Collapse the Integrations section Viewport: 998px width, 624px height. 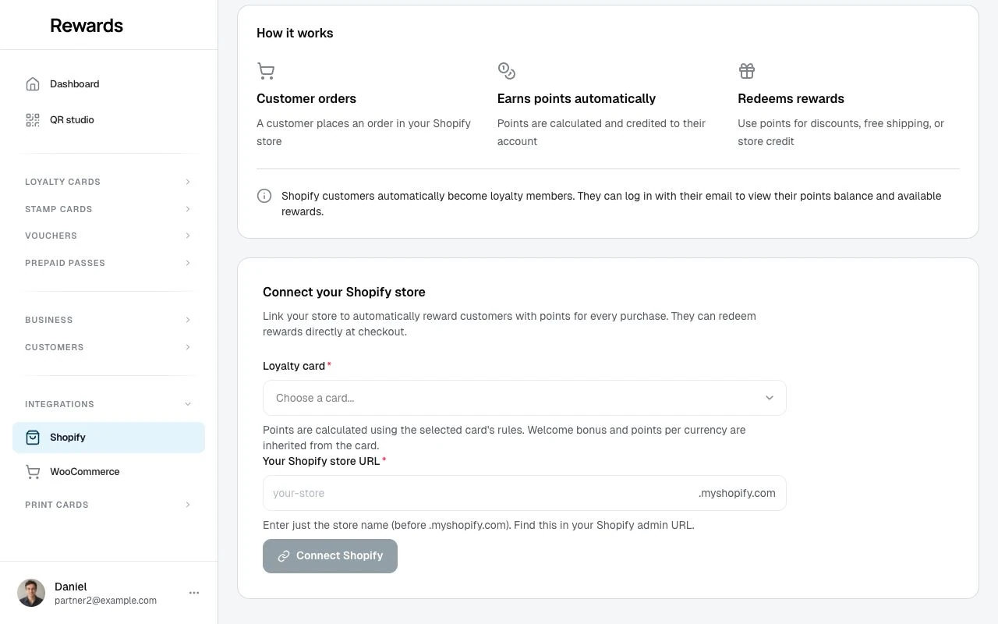108,404
